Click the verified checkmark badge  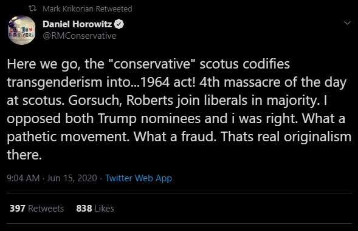pos(119,24)
